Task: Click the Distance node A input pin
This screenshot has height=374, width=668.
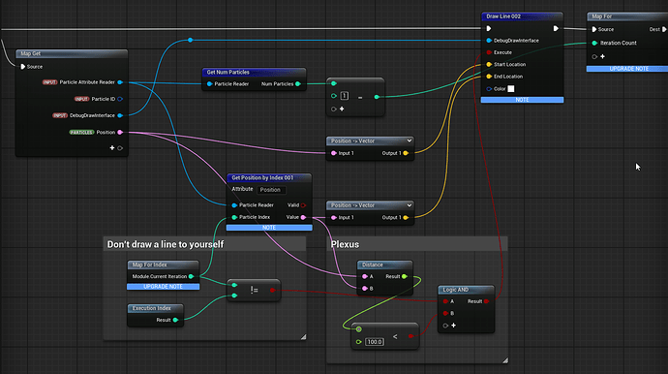Action: click(365, 276)
